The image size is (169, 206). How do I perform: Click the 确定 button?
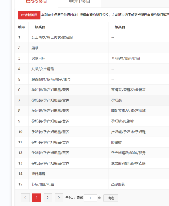tap(111, 198)
